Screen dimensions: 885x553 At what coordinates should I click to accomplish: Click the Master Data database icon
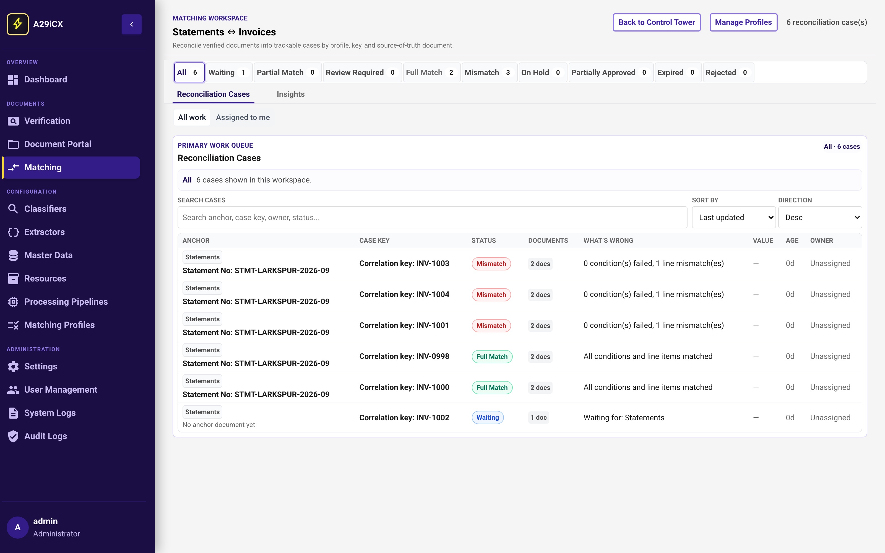(x=13, y=255)
